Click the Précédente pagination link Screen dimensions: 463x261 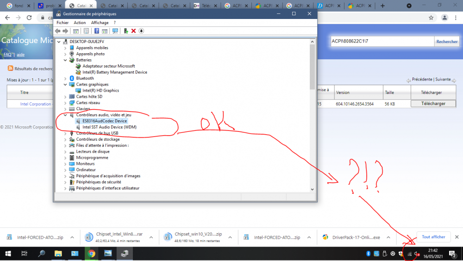[422, 80]
